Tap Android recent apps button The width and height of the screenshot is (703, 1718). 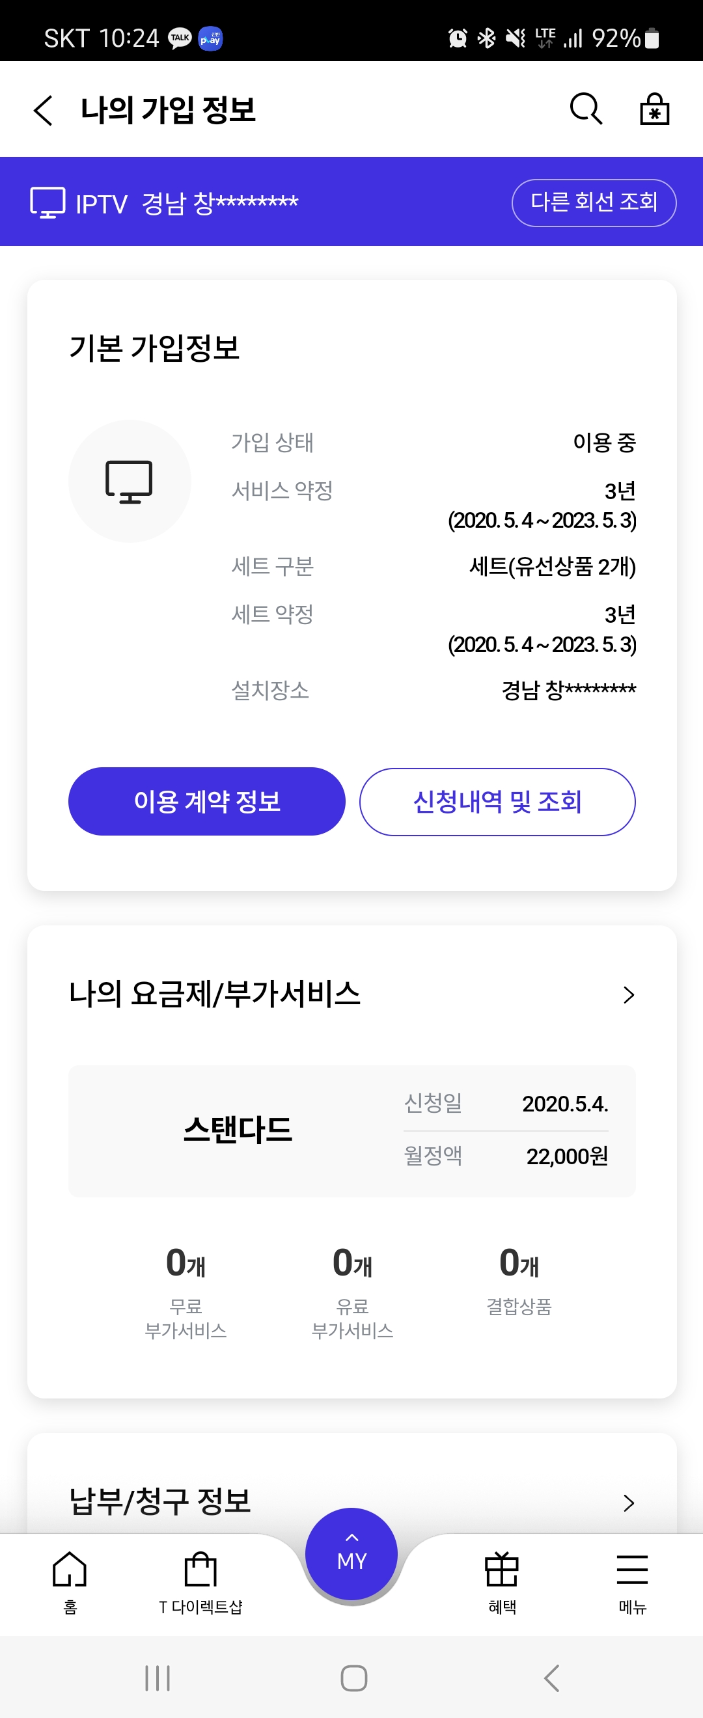158,1678
